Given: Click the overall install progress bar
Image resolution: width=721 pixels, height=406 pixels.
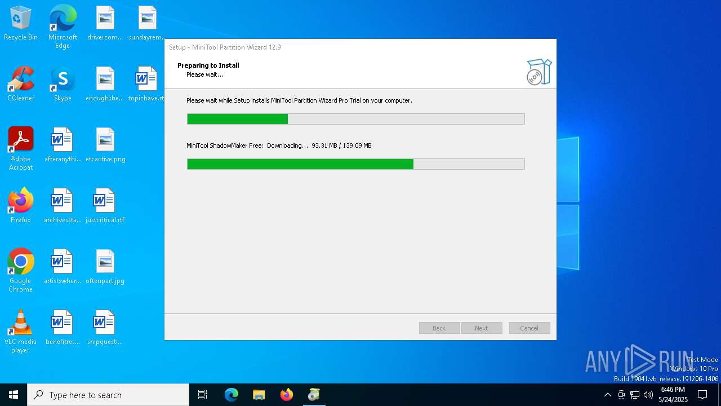Looking at the screenshot, I should (x=356, y=119).
